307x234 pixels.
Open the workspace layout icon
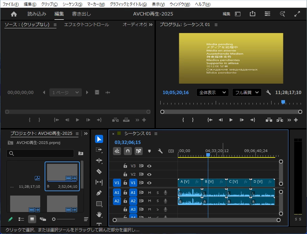tap(238, 14)
